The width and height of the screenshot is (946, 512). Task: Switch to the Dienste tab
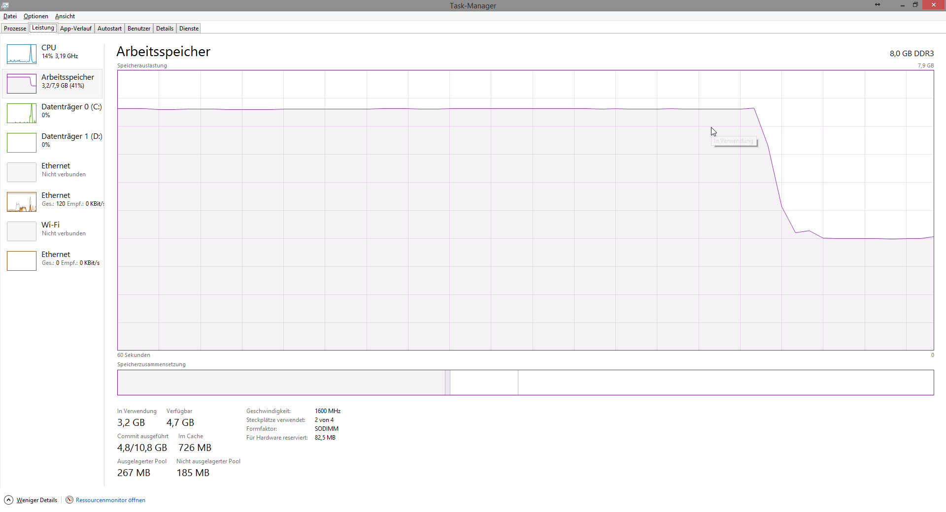pos(189,29)
